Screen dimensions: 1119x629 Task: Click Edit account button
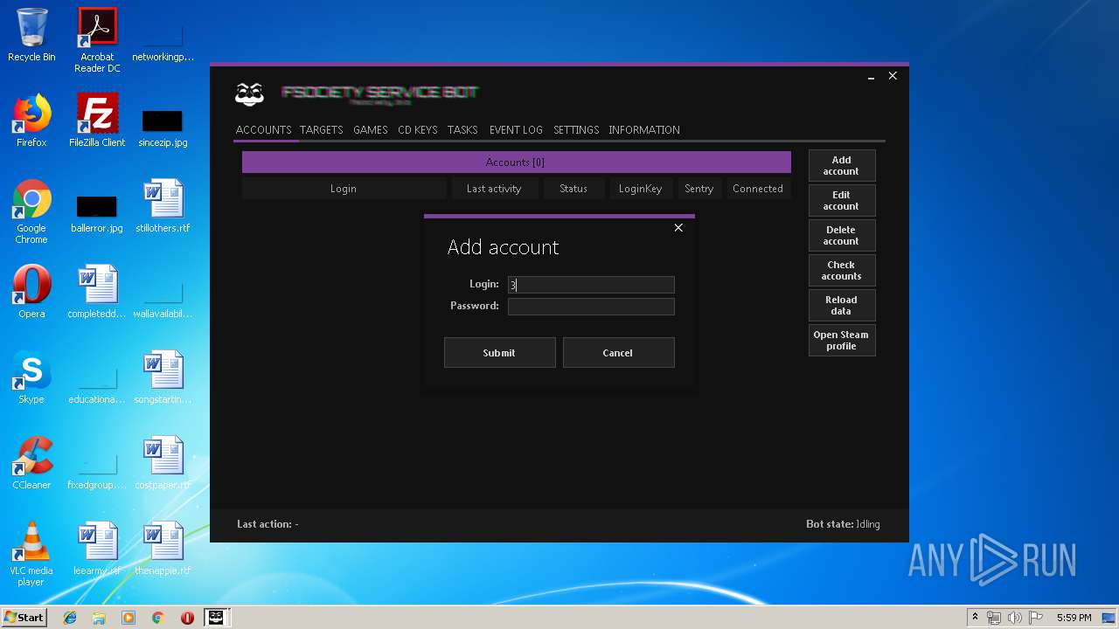click(x=842, y=201)
